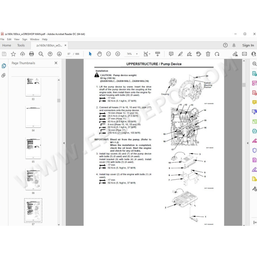This screenshot has width=257, height=257.
Task: Select the zx160lc180lcn document tab
Action: click(x=49, y=46)
